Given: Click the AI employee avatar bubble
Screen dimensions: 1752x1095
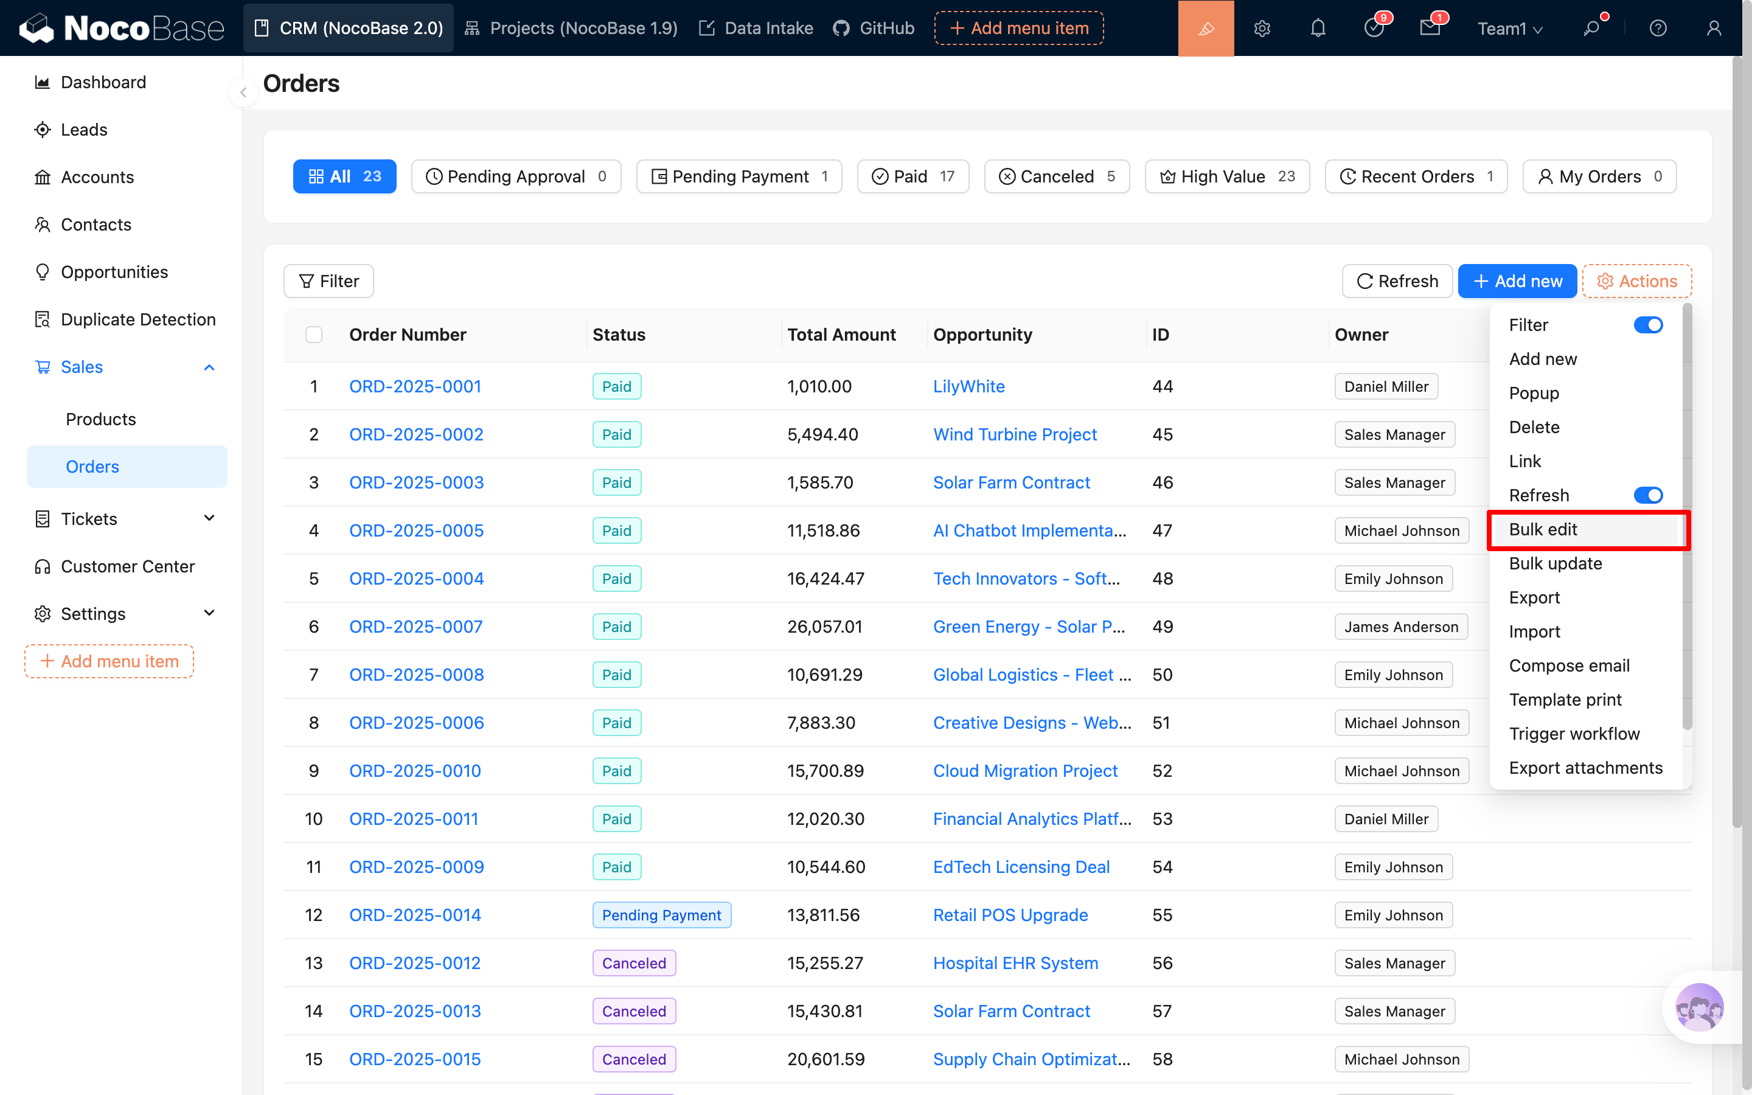Looking at the screenshot, I should click(x=1698, y=1007).
